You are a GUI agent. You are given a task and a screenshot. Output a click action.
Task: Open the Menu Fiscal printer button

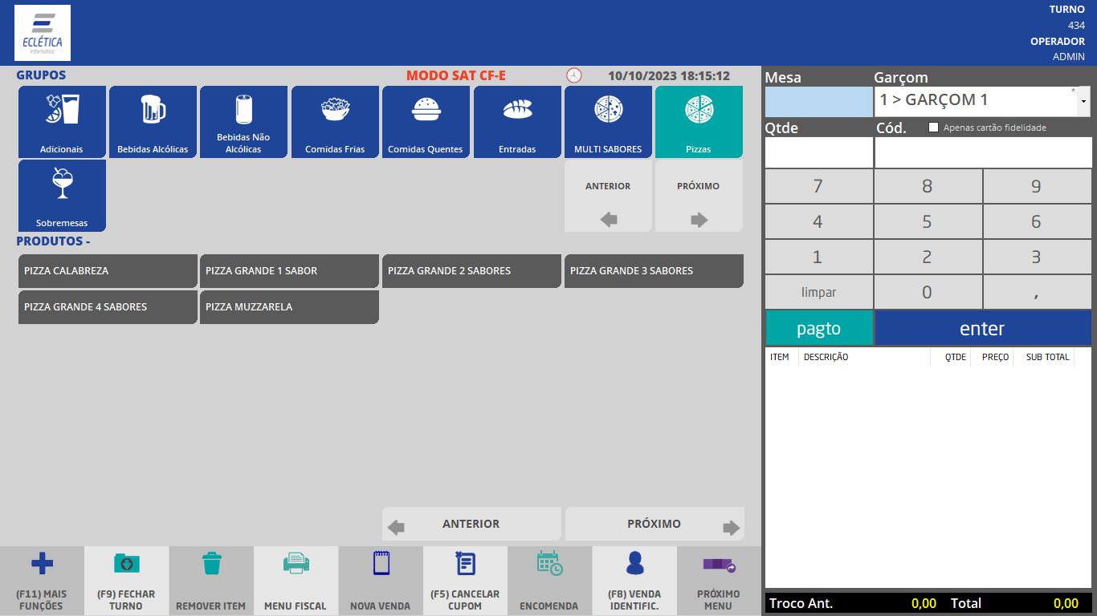(296, 581)
